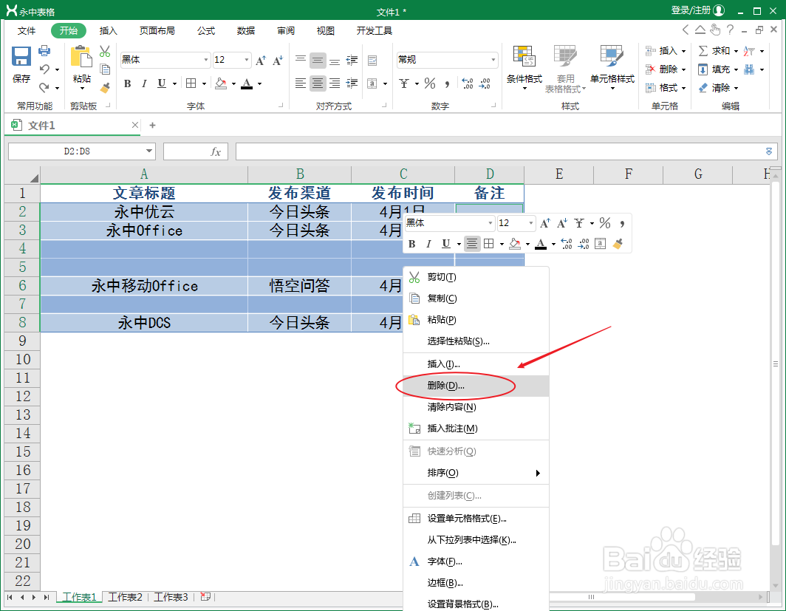Open the number format dropdown showing 常规

point(493,59)
